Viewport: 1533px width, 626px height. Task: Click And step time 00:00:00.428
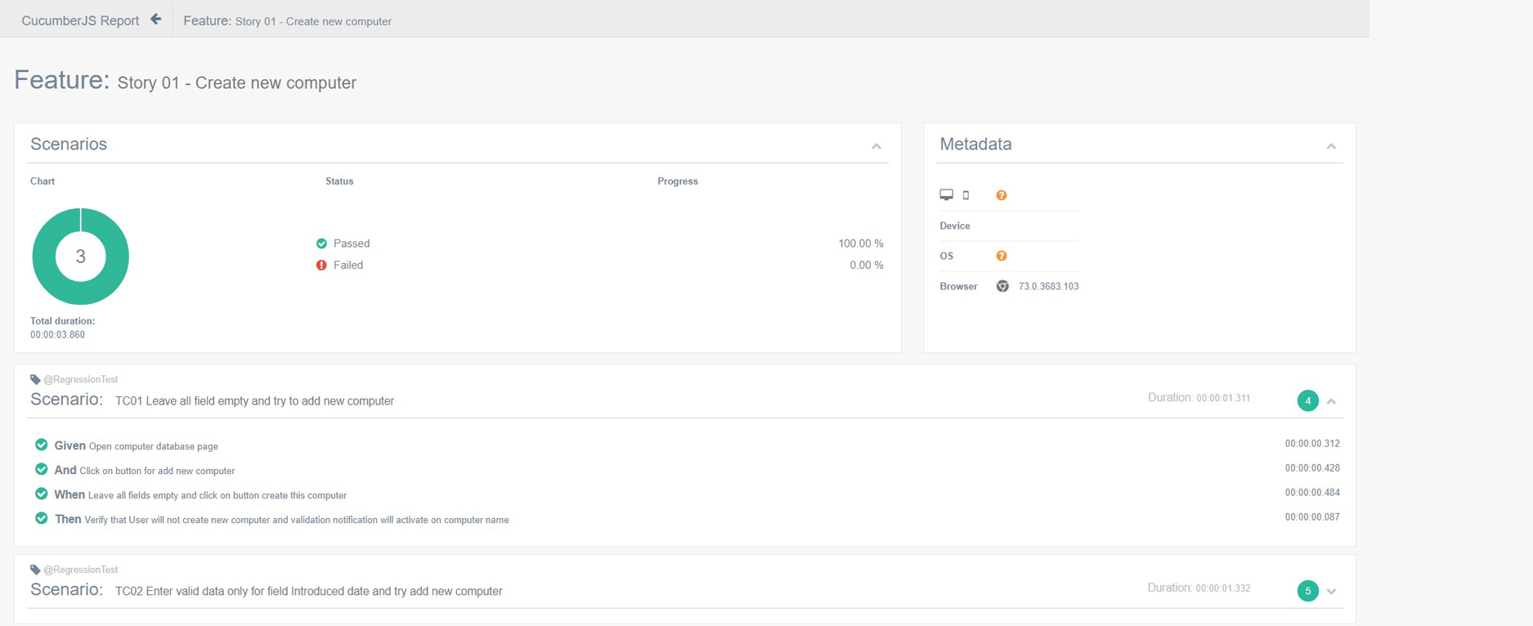tap(1312, 468)
